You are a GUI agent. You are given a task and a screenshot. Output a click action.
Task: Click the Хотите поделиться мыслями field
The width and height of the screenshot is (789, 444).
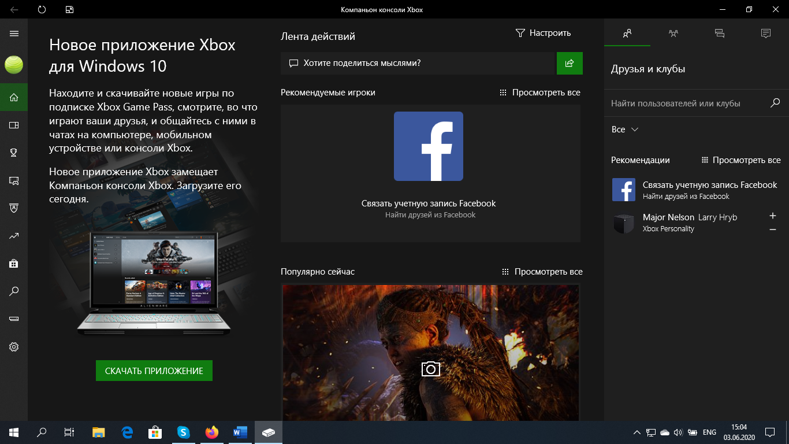coord(417,63)
